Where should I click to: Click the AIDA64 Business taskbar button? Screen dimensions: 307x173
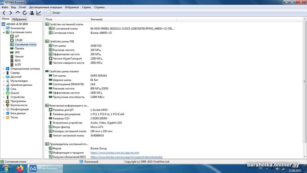point(45,168)
